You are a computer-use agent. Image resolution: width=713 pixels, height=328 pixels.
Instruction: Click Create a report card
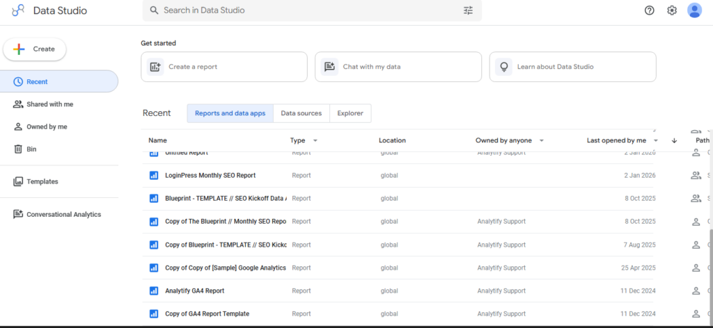224,67
